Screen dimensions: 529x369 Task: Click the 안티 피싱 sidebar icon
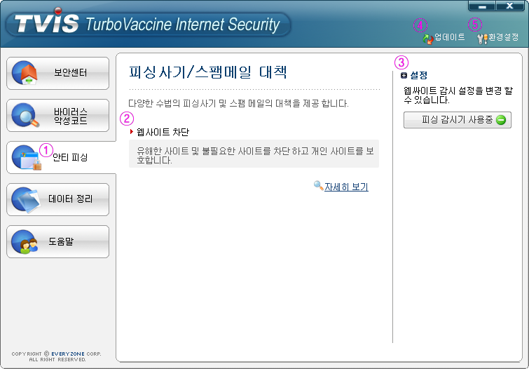tap(27, 158)
